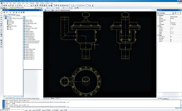Viewport: 182px width, 111px height.
Task: Toggle SNAP mode in status bar
Action: (x=26, y=110)
